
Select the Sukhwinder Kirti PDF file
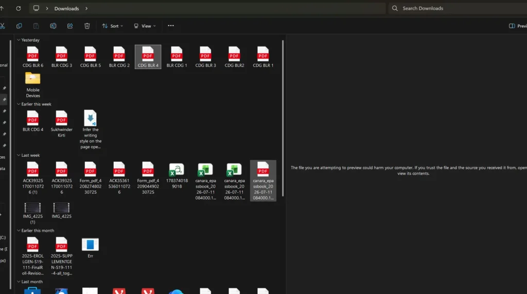(x=62, y=124)
